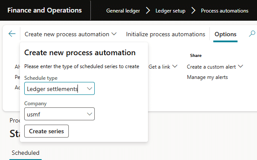Open Manage my alerts
Viewport: 257px width, 160px height.
pos(207,77)
